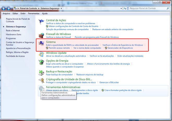Open Windows Update heading
The image size is (172, 121).
56,53
